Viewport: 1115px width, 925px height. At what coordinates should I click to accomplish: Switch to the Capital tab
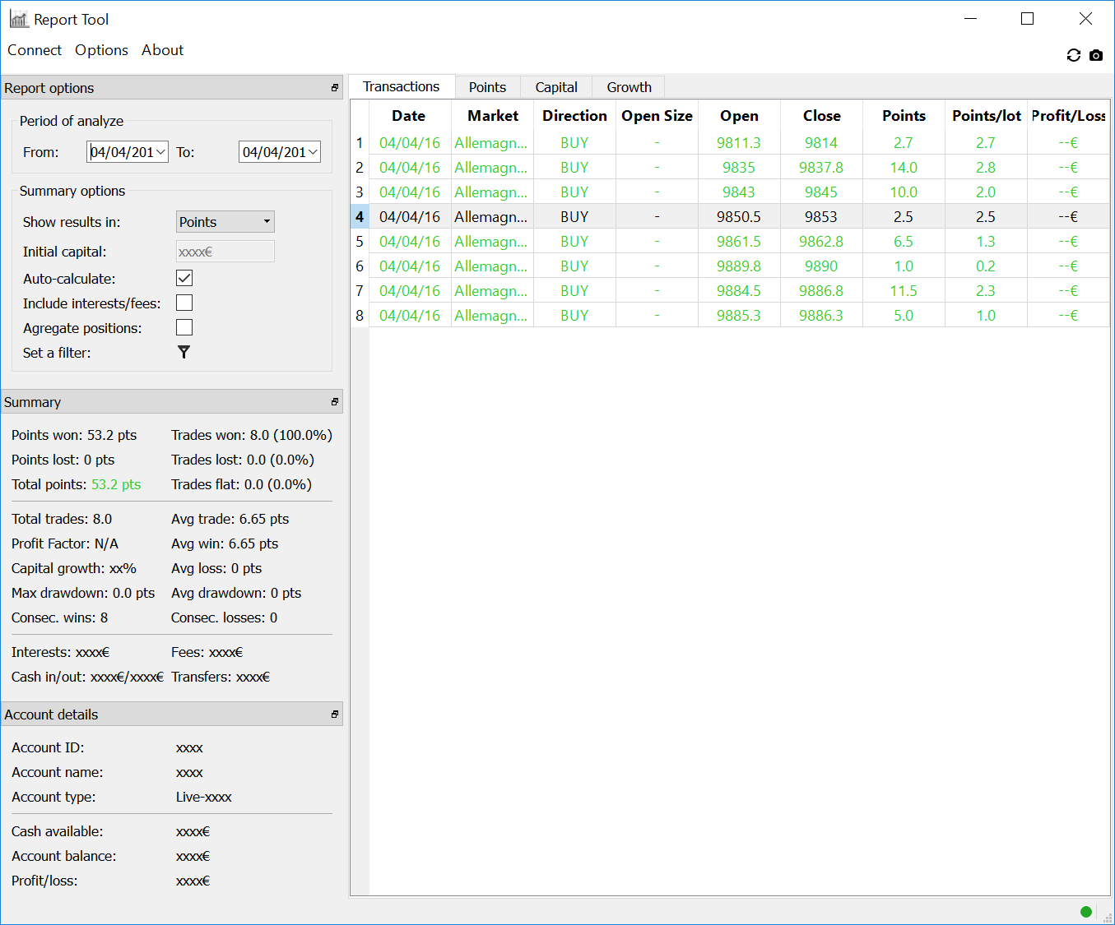pos(555,87)
